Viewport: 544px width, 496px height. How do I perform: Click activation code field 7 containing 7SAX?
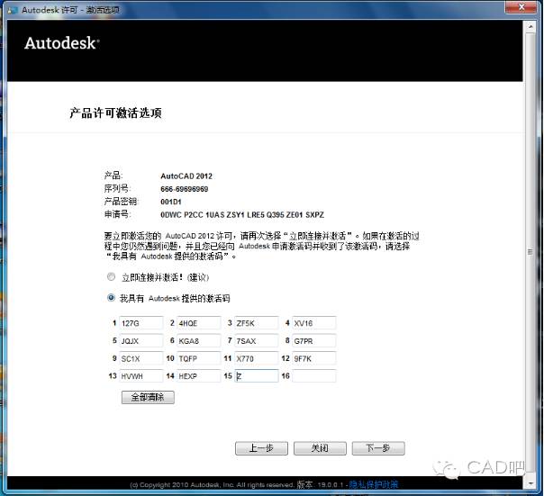(256, 340)
